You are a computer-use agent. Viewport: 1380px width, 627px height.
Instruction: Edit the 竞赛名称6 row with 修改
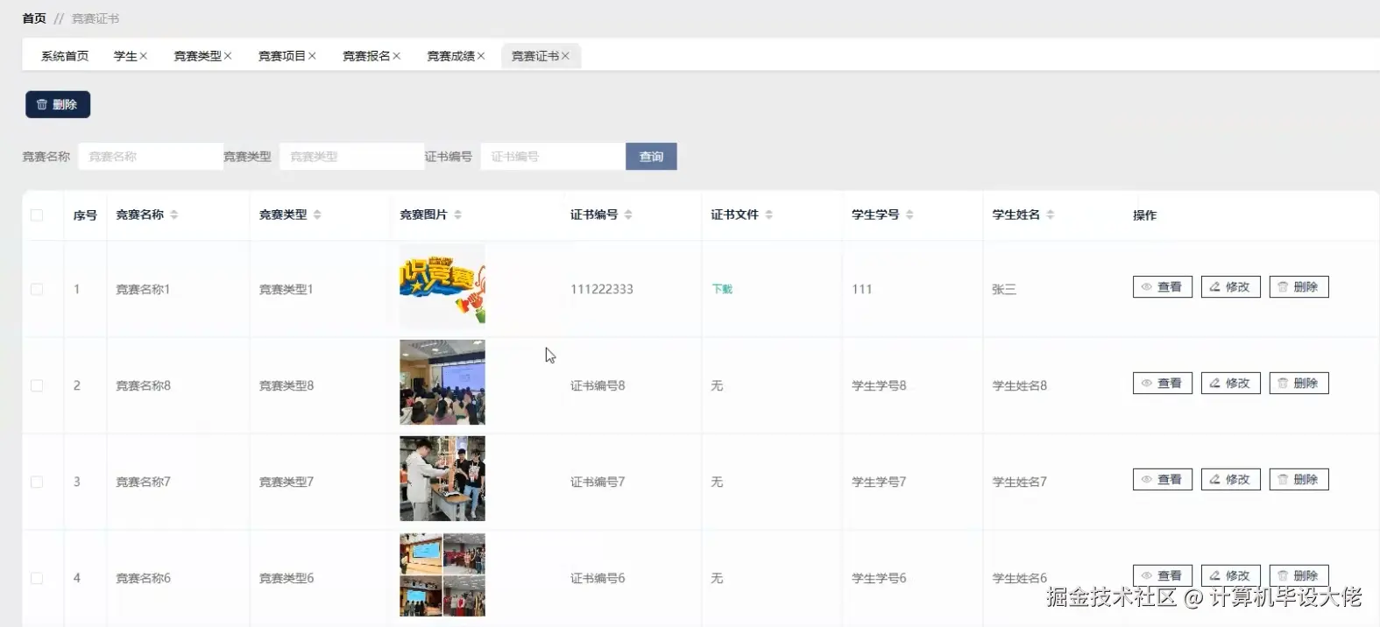point(1230,575)
